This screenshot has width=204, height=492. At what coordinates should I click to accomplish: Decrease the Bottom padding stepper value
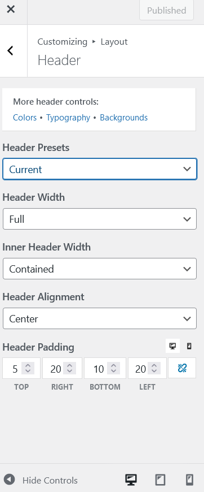pyautogui.click(x=114, y=371)
